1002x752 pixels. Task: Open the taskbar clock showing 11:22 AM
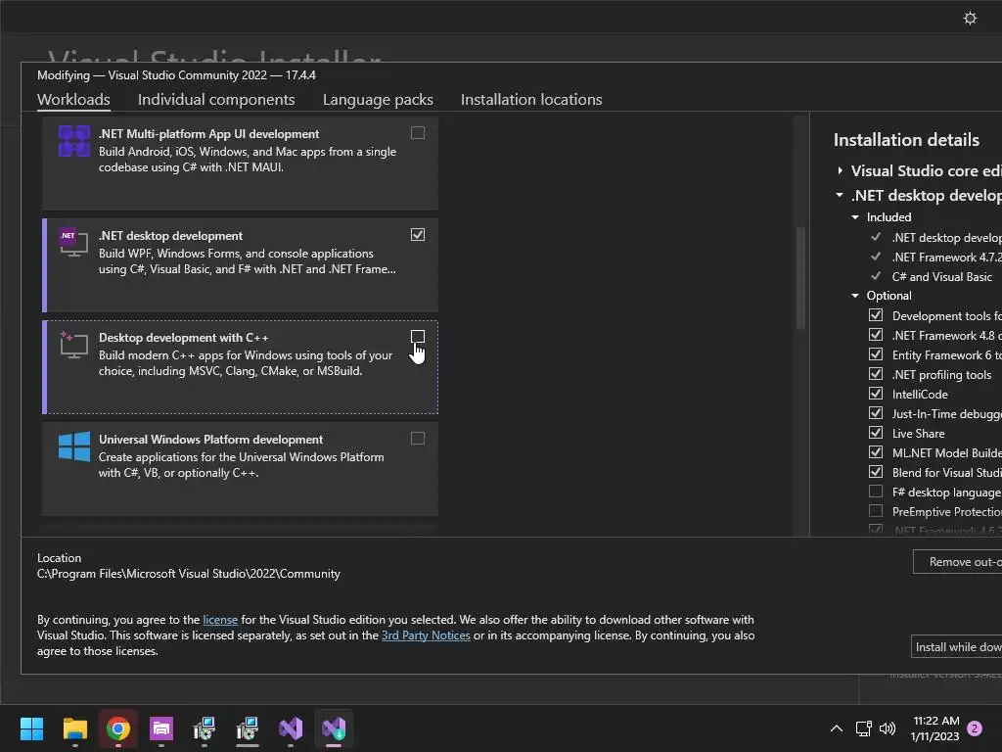click(x=934, y=728)
